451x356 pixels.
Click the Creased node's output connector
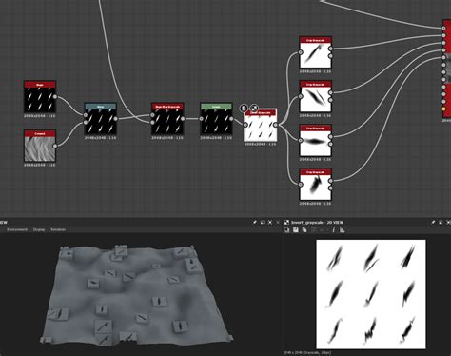[55, 146]
